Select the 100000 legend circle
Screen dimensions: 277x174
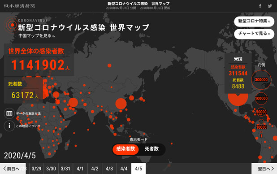coord(261,99)
